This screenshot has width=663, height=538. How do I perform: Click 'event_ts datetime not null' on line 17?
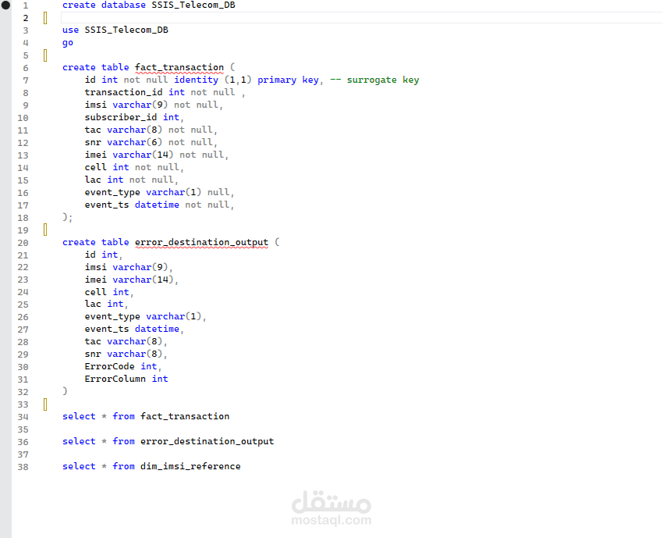coord(158,205)
